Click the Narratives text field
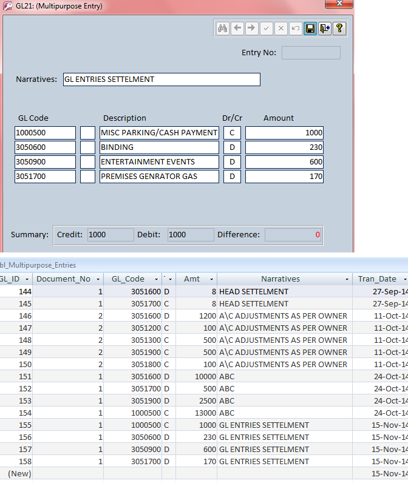 pos(161,79)
